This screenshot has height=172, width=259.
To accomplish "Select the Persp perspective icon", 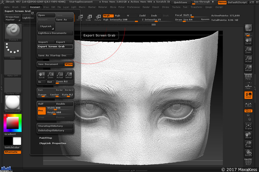I will click(248, 77).
